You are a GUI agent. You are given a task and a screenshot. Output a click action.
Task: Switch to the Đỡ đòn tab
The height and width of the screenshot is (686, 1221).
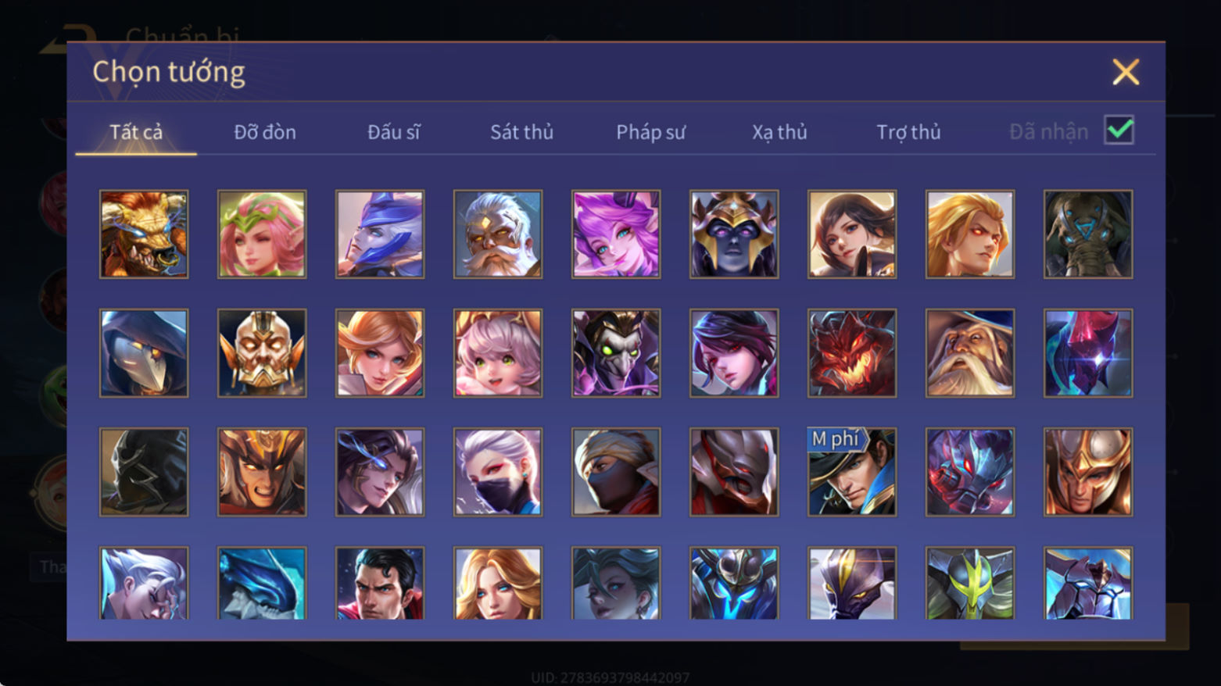pyautogui.click(x=265, y=132)
